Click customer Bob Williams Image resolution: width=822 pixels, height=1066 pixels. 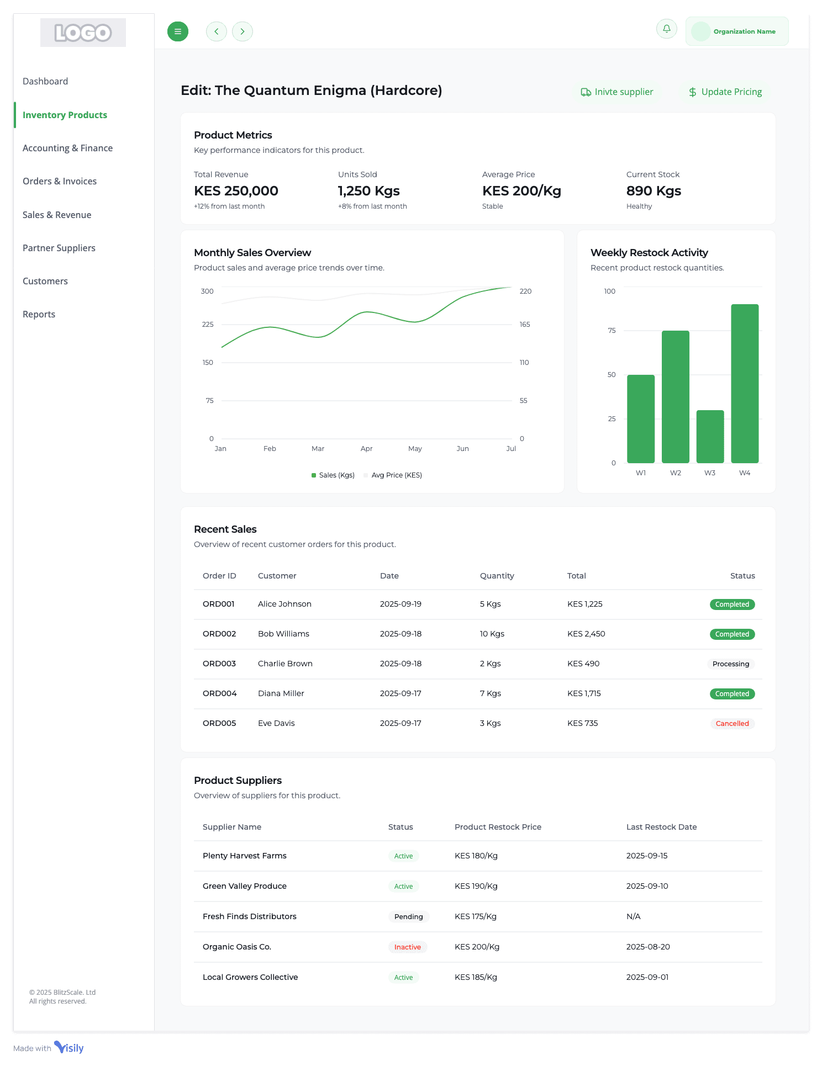pyautogui.click(x=283, y=634)
